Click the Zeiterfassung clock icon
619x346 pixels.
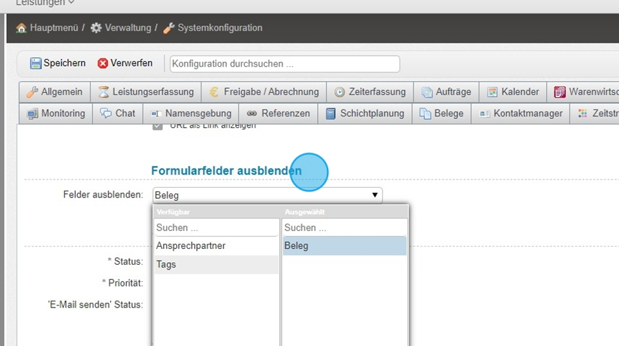(340, 92)
